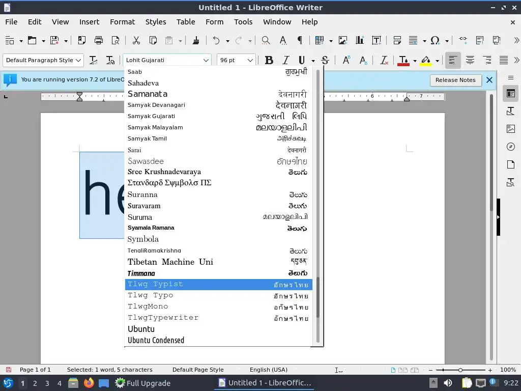Click the Insert Image icon
521x391 pixels.
point(342,40)
